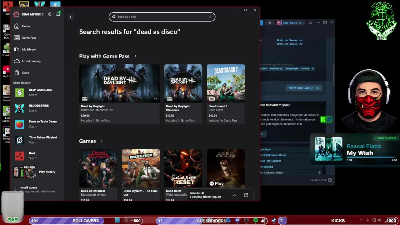Open the Windows Start button
This screenshot has height=225, width=400.
pos(117,220)
